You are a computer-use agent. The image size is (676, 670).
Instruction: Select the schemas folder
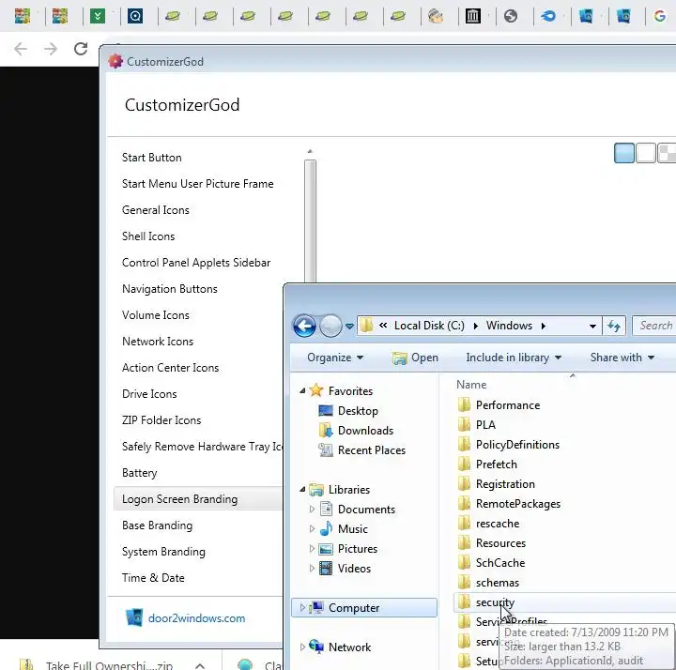(497, 583)
